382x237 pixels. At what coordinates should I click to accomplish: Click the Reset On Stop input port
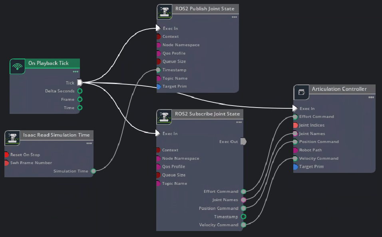pyautogui.click(x=6, y=155)
